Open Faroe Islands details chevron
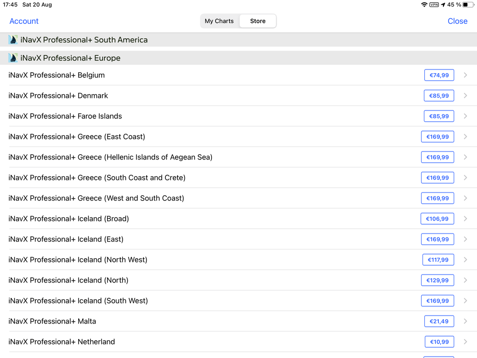Image resolution: width=477 pixels, height=358 pixels. (465, 116)
